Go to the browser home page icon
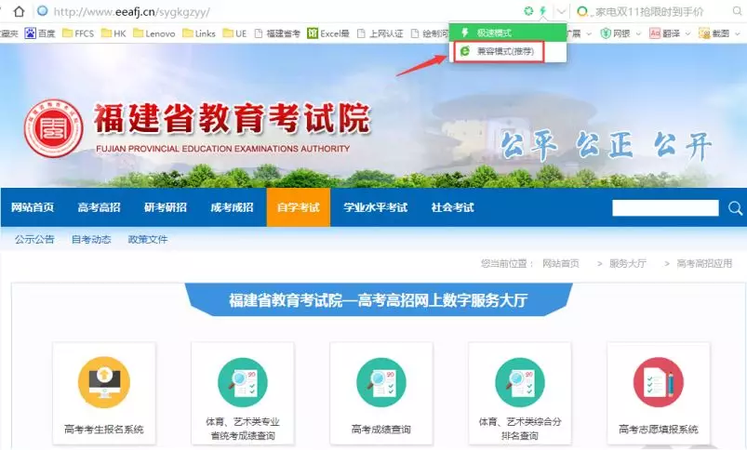 (x=19, y=11)
